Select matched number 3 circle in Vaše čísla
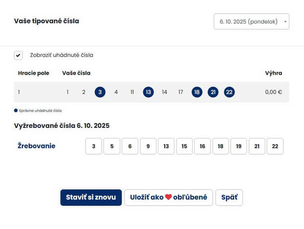This screenshot has height=229, width=304. click(100, 92)
